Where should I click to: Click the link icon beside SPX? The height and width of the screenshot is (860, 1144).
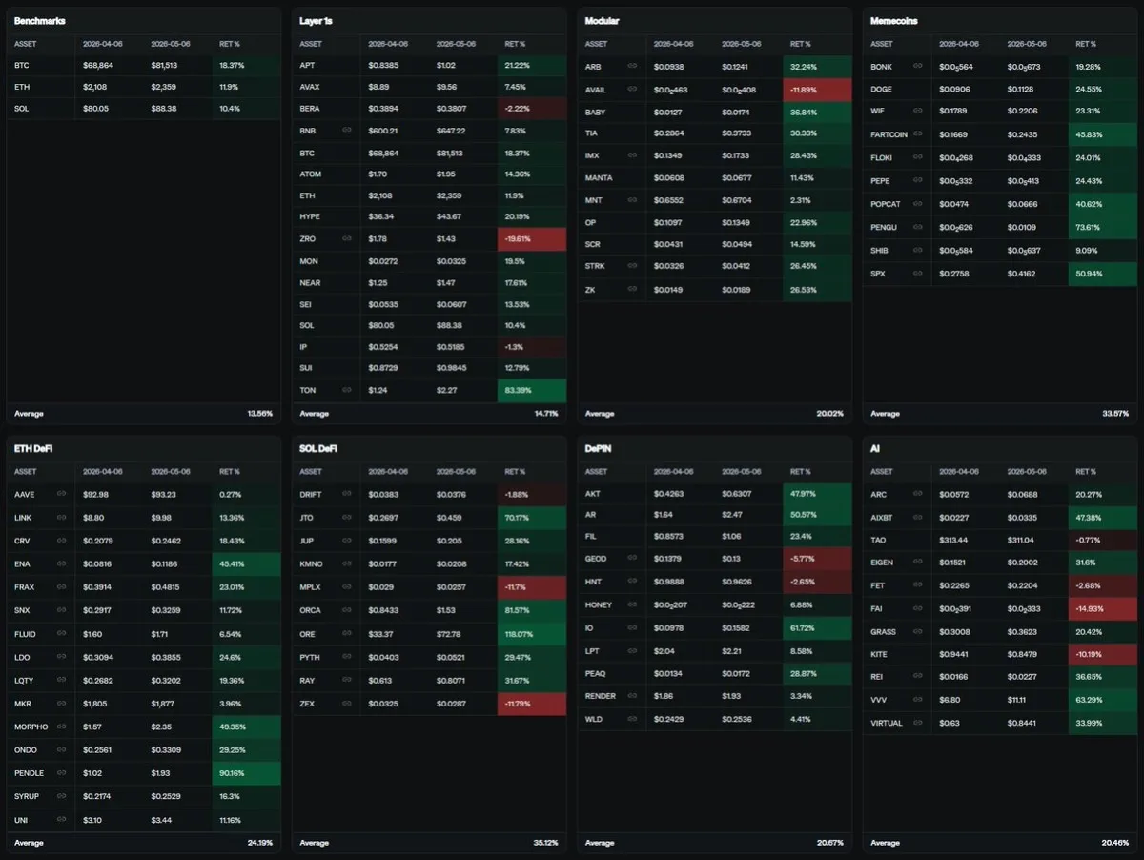918,273
